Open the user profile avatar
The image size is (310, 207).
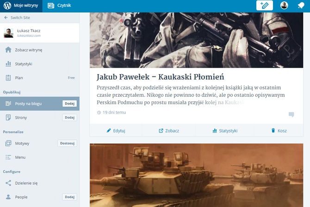[284, 6]
